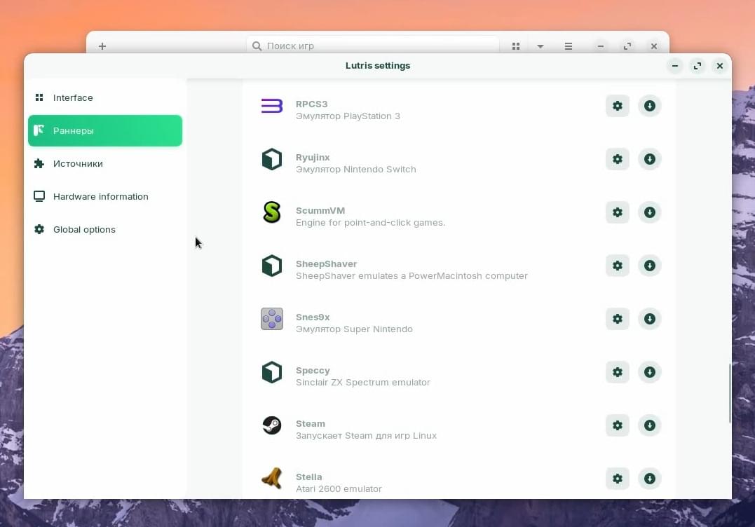Image resolution: width=755 pixels, height=527 pixels.
Task: Click 'Запускает Steam для игр Linux' text
Action: coord(366,436)
